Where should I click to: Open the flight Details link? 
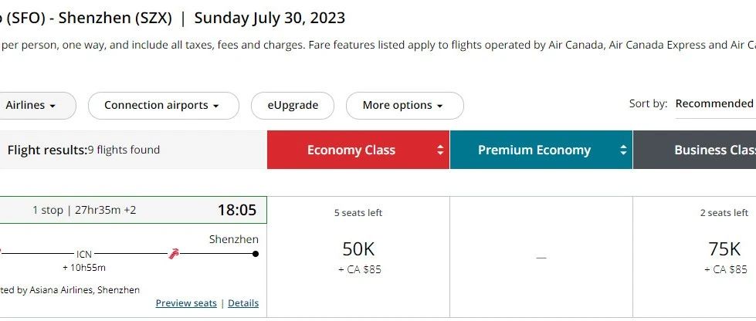[x=243, y=303]
